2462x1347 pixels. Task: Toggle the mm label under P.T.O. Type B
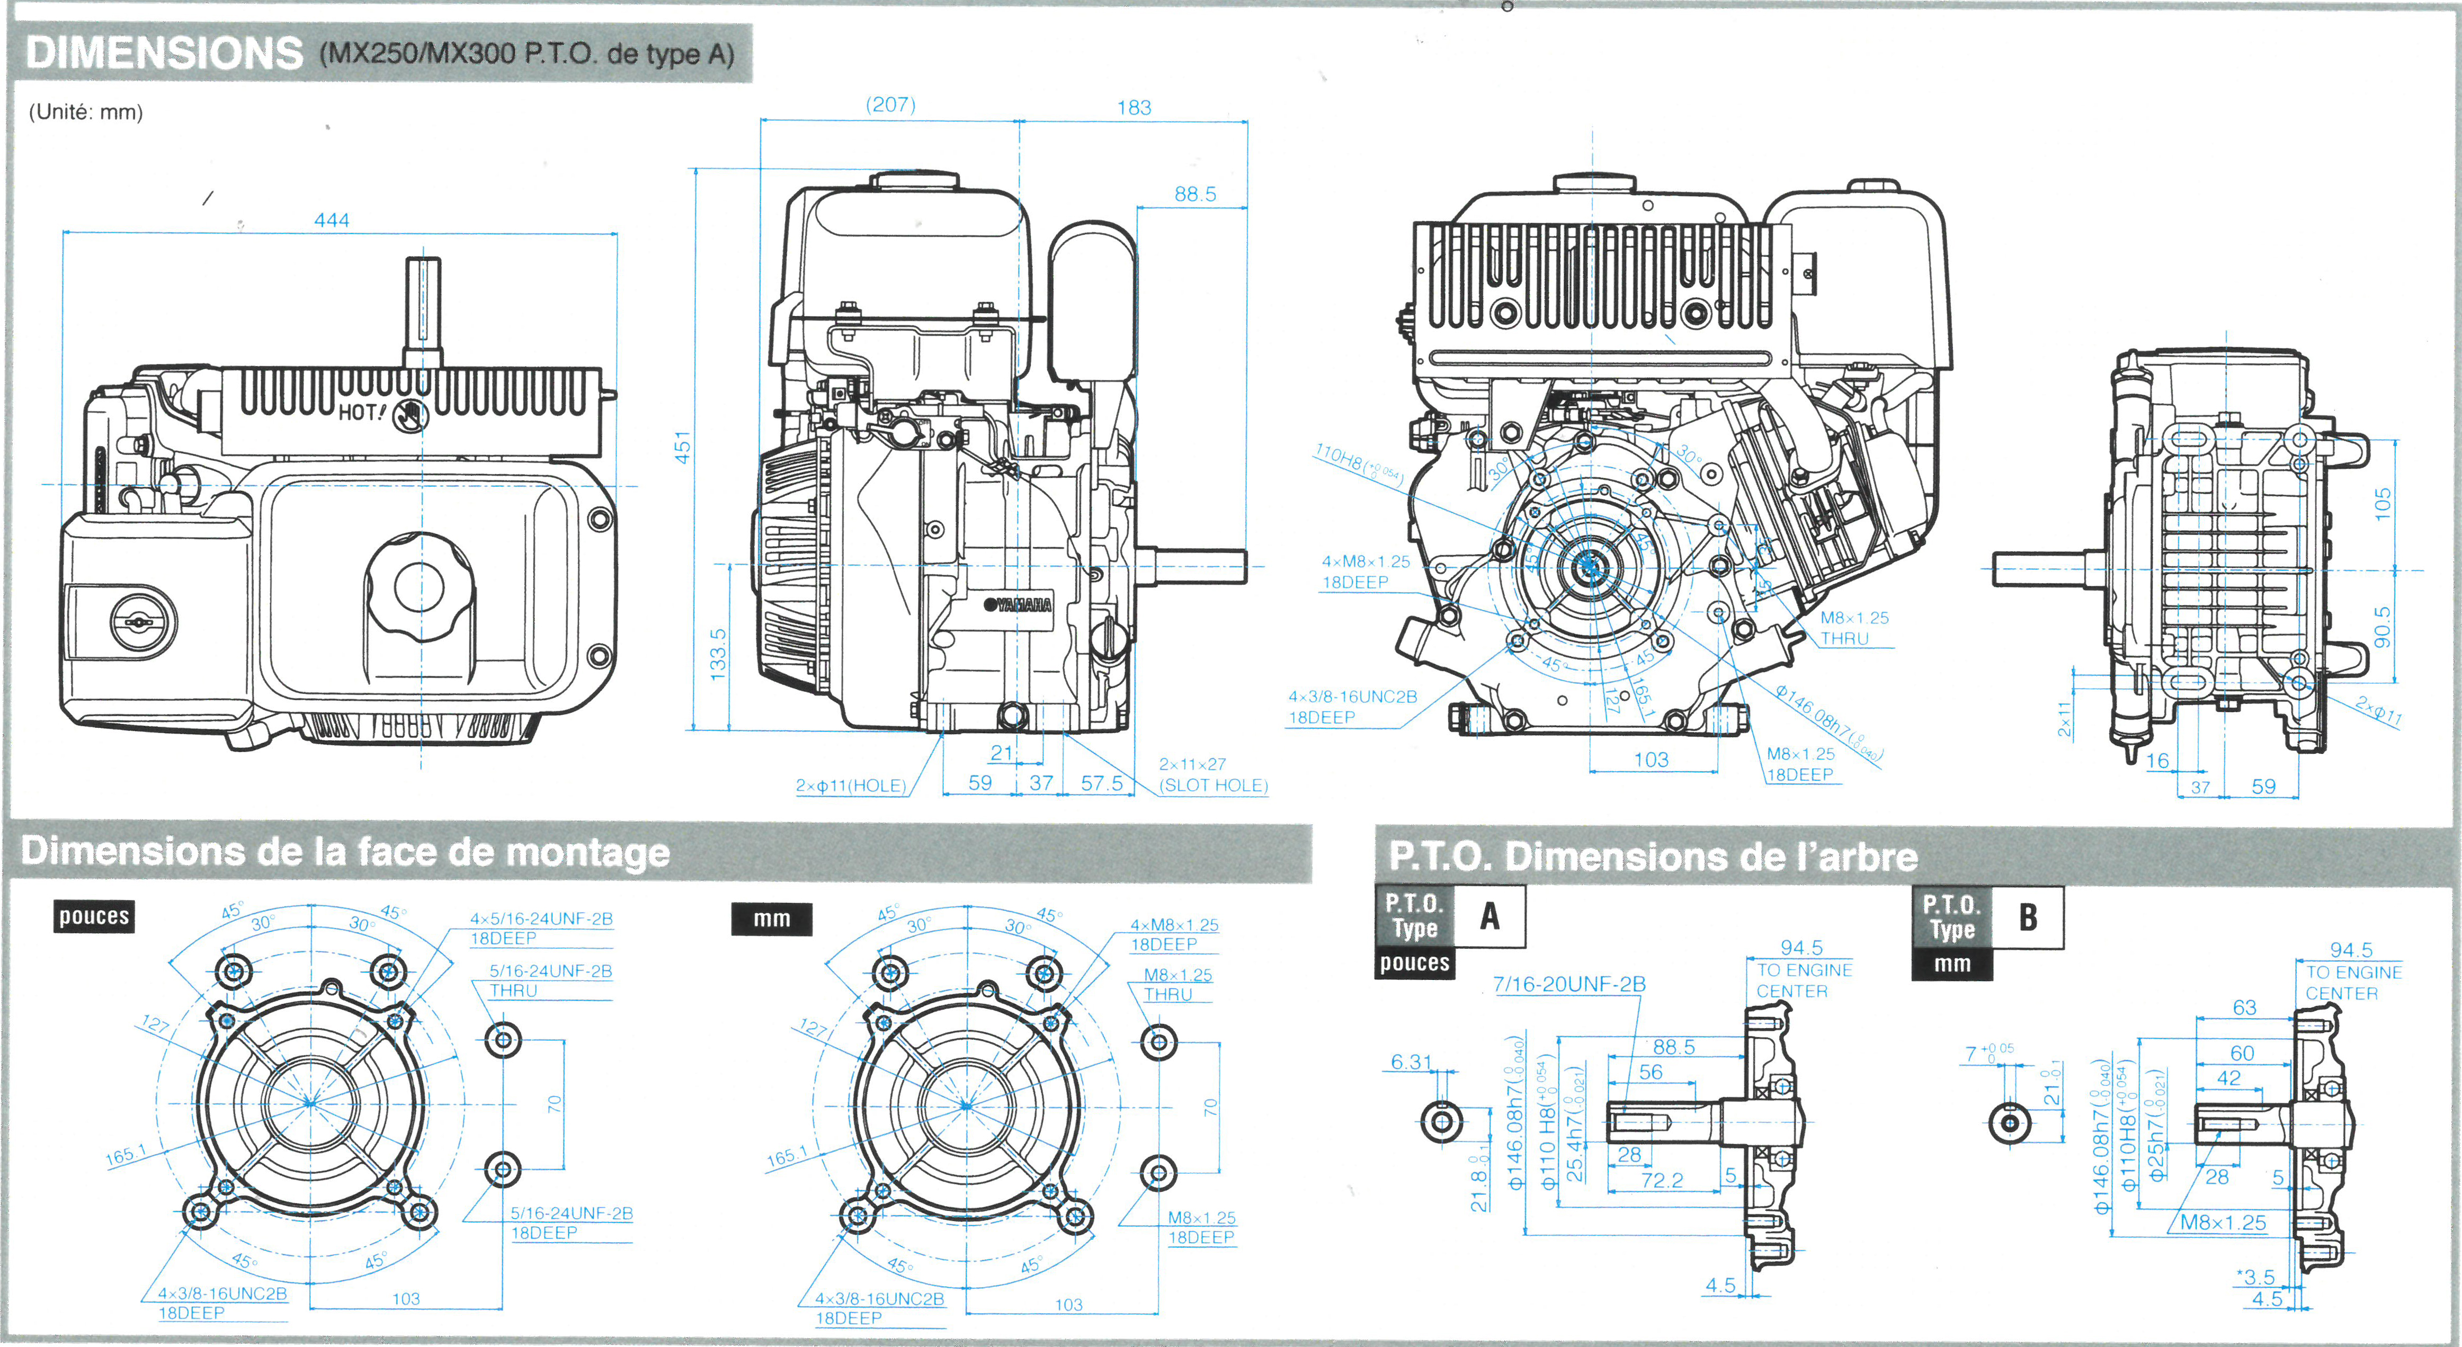[x=1951, y=965]
